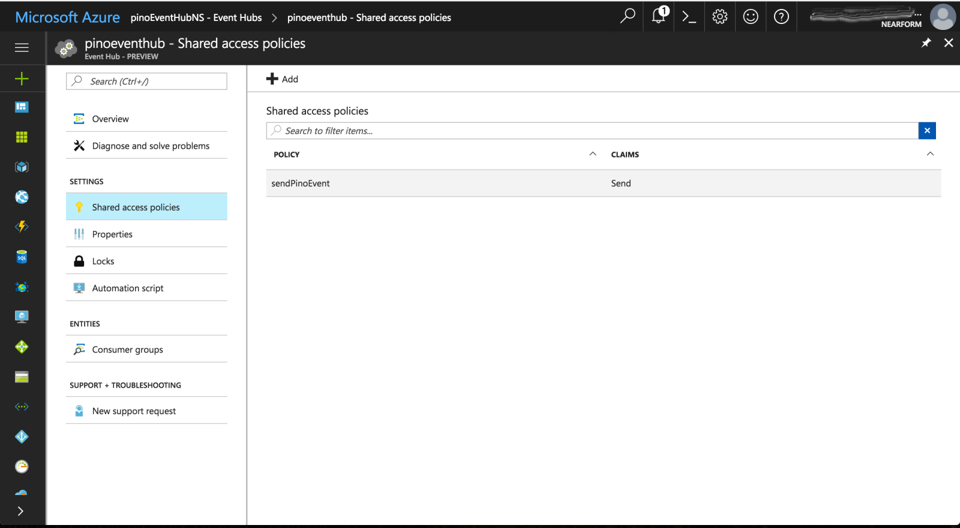Pin the blade to dashboard

tap(926, 43)
